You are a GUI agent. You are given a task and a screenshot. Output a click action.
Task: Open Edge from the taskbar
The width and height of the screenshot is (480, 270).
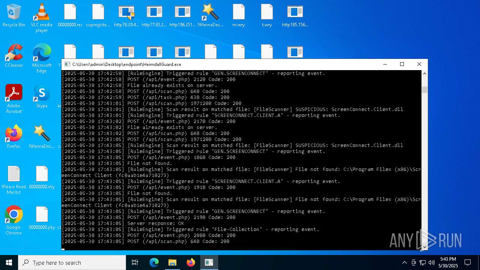(x=154, y=262)
